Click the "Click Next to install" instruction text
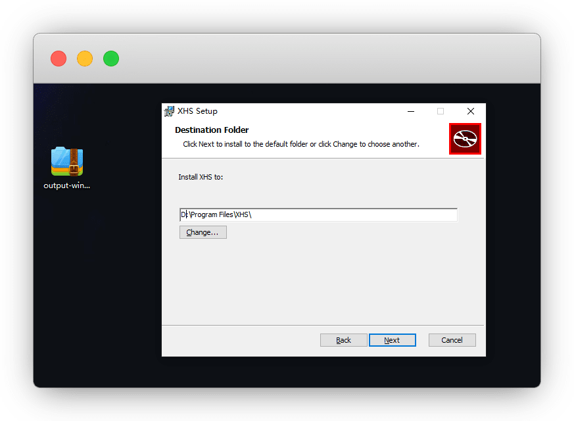The height and width of the screenshot is (421, 574). click(300, 144)
